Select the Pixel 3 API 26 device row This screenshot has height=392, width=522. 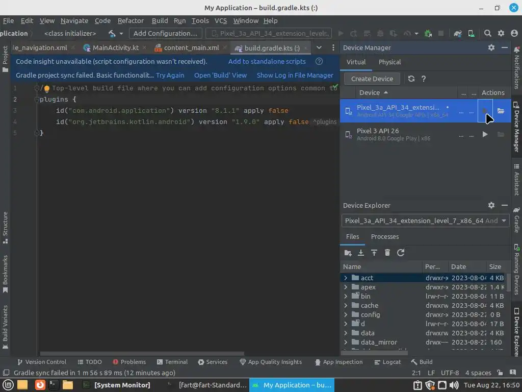click(425, 134)
